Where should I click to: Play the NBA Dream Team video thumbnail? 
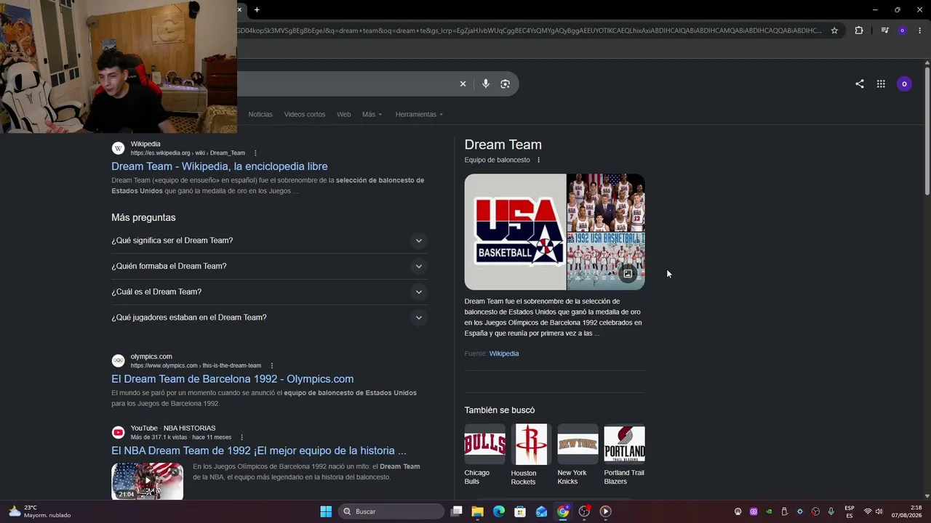pos(147,481)
